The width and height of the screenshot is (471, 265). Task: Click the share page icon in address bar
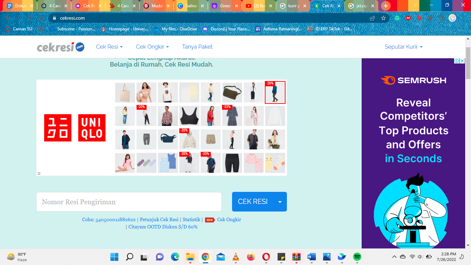tap(372, 18)
